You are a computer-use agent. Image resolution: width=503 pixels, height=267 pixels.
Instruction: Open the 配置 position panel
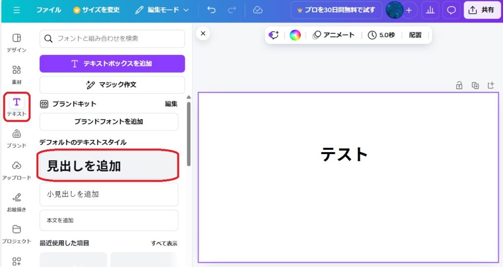click(415, 35)
